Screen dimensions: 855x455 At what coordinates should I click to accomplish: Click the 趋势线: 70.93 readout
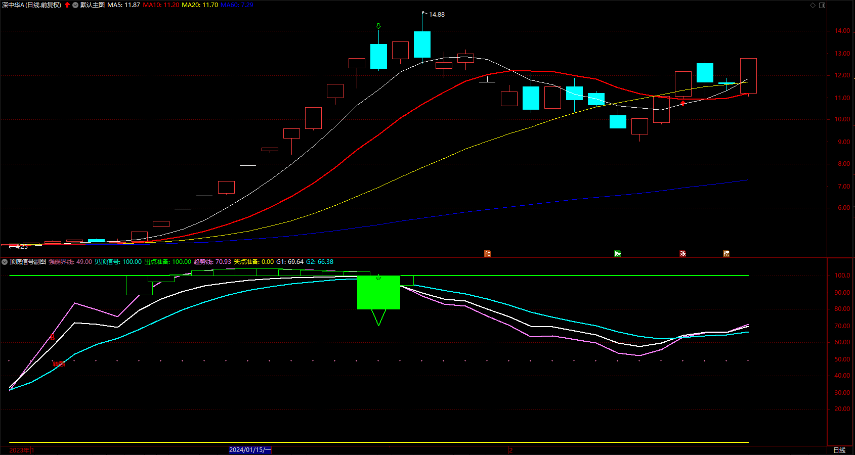coord(212,262)
